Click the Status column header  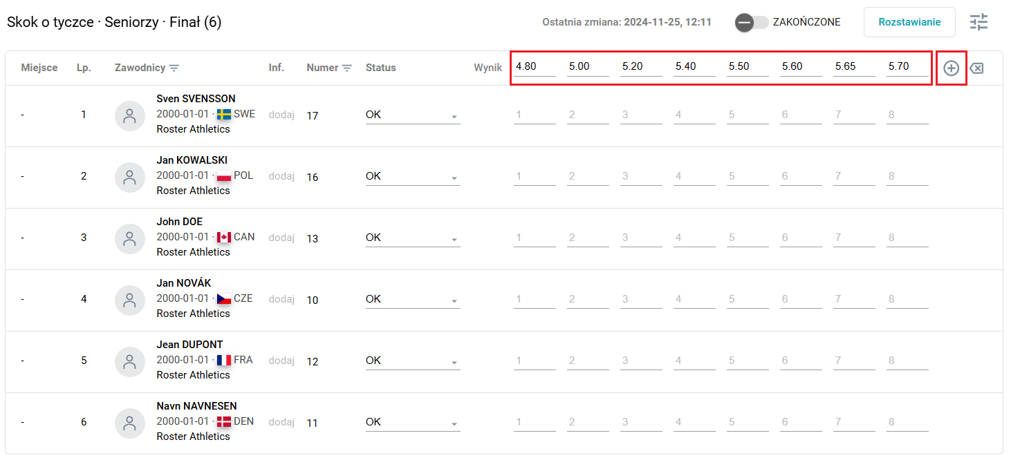(x=381, y=68)
